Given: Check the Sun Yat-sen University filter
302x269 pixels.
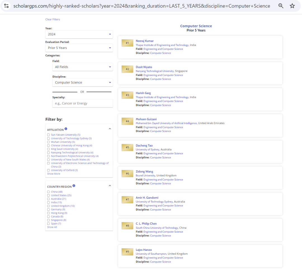Looking at the screenshot, I should click(x=48, y=135).
